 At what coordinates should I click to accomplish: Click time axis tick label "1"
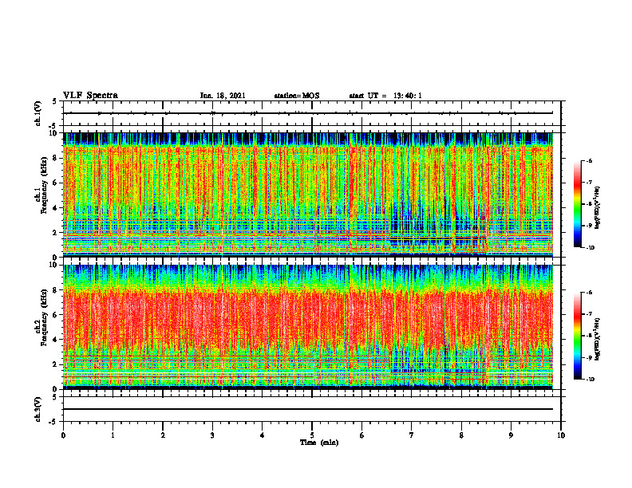click(113, 435)
